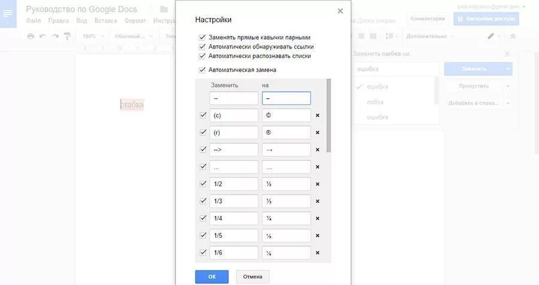
Task: Open the Вставка menu
Action: 105,20
